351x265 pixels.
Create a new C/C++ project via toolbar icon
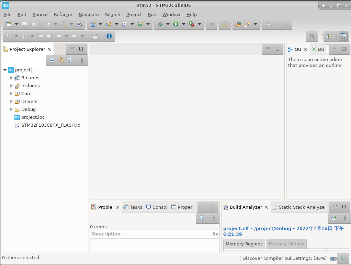point(93,24)
